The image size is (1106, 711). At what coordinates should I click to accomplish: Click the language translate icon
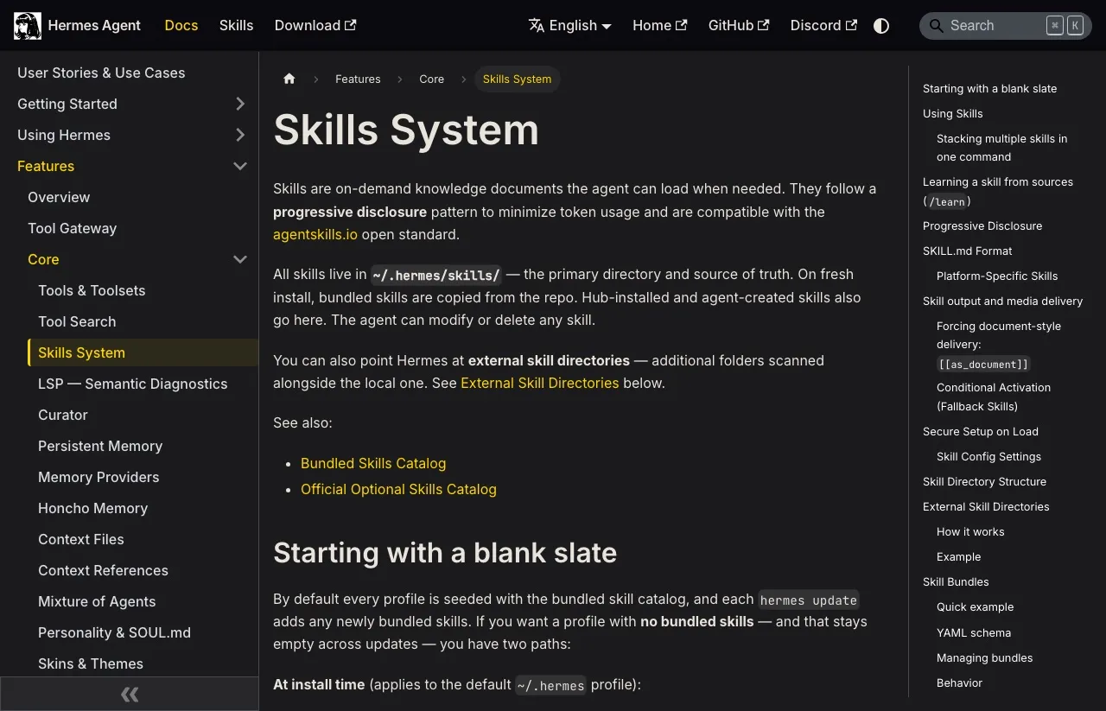coord(537,26)
